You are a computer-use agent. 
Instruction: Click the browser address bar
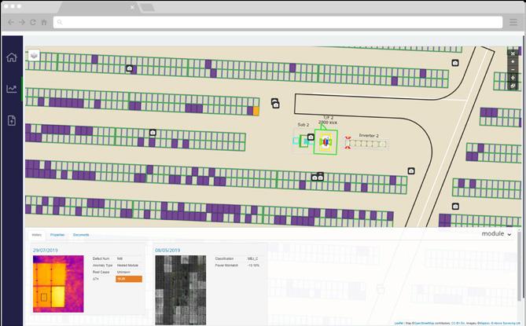click(278, 22)
